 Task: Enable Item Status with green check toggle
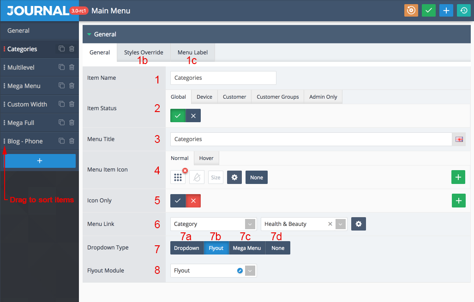178,116
